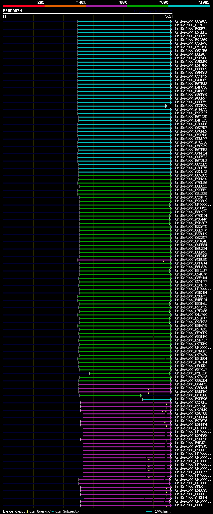The height and width of the screenshot is (514, 213).
Task: Click the cyan ~100% identity legend segment
Action: pyautogui.click(x=189, y=6)
